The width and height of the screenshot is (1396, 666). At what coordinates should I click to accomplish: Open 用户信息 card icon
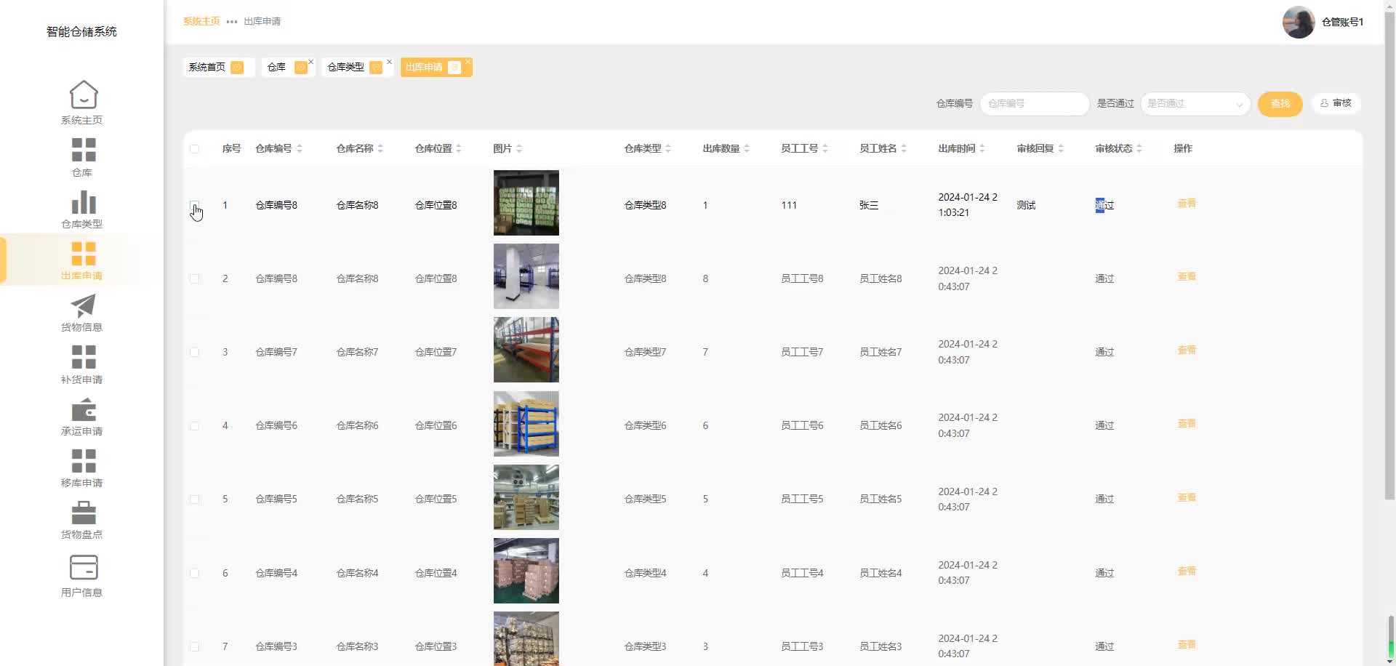83,567
